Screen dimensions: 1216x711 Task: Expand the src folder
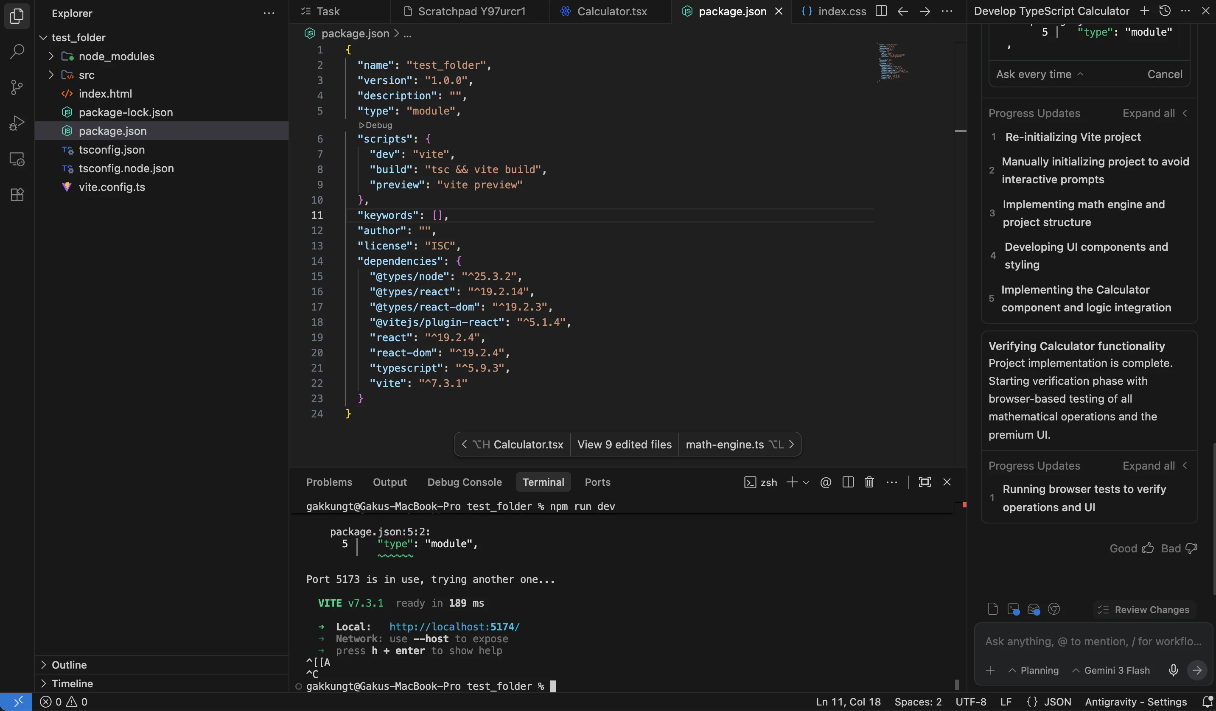pos(51,75)
